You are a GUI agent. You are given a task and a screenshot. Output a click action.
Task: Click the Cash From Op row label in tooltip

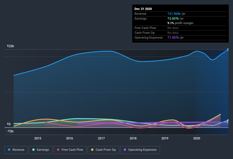point(144,33)
